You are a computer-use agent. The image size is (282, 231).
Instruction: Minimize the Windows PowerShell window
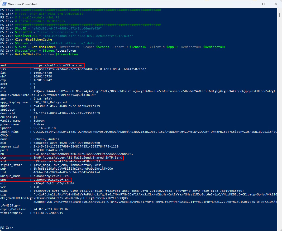coord(252,4)
